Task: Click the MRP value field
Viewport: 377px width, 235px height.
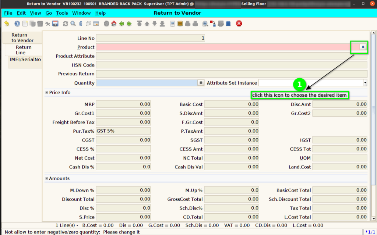Action: click(123, 104)
